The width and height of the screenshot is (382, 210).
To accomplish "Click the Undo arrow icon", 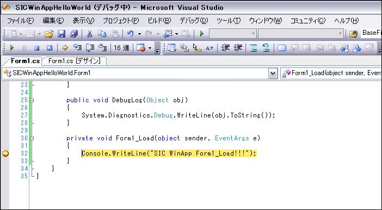I will click(131, 34).
